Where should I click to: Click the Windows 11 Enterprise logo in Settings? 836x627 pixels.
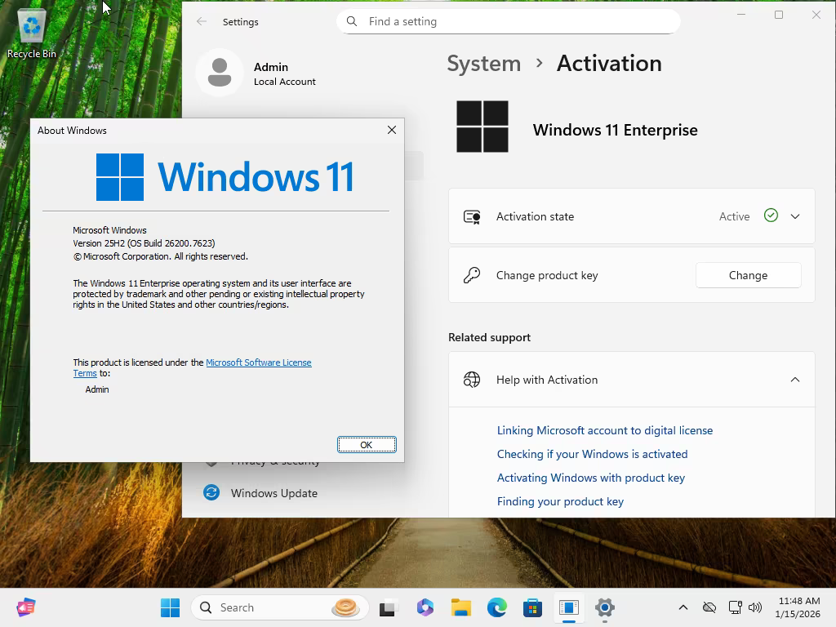pyautogui.click(x=482, y=127)
